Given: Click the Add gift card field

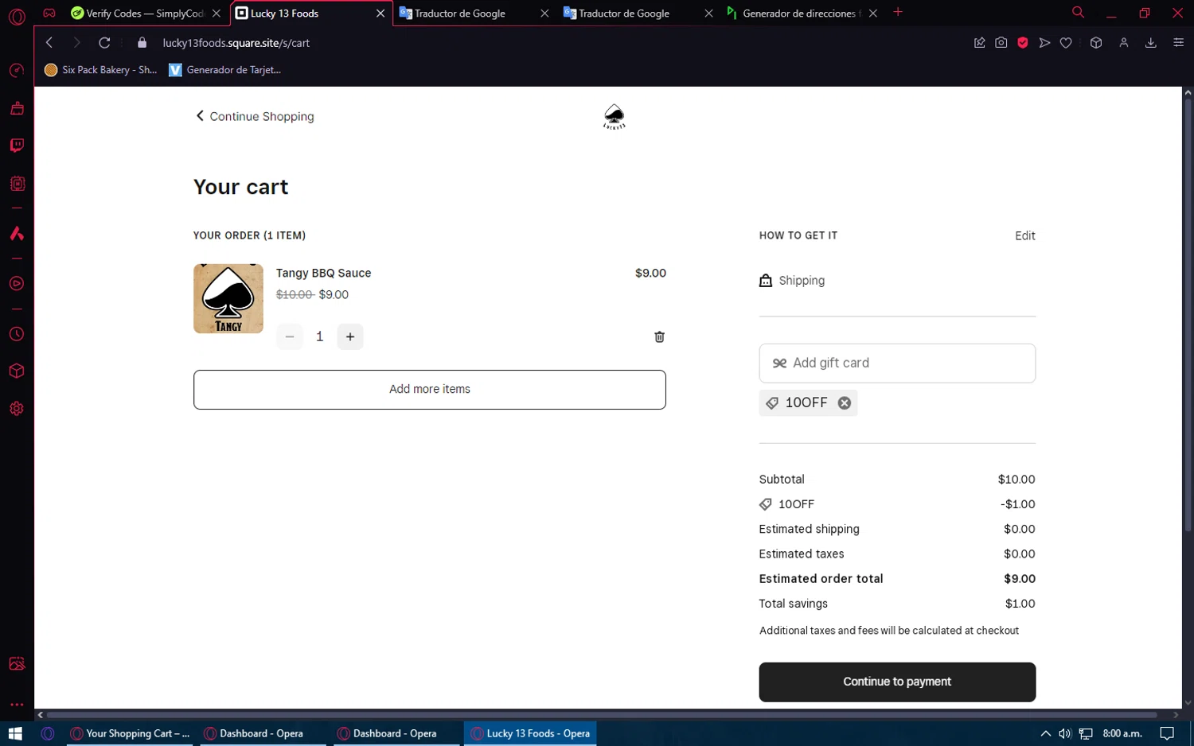Looking at the screenshot, I should click(897, 363).
